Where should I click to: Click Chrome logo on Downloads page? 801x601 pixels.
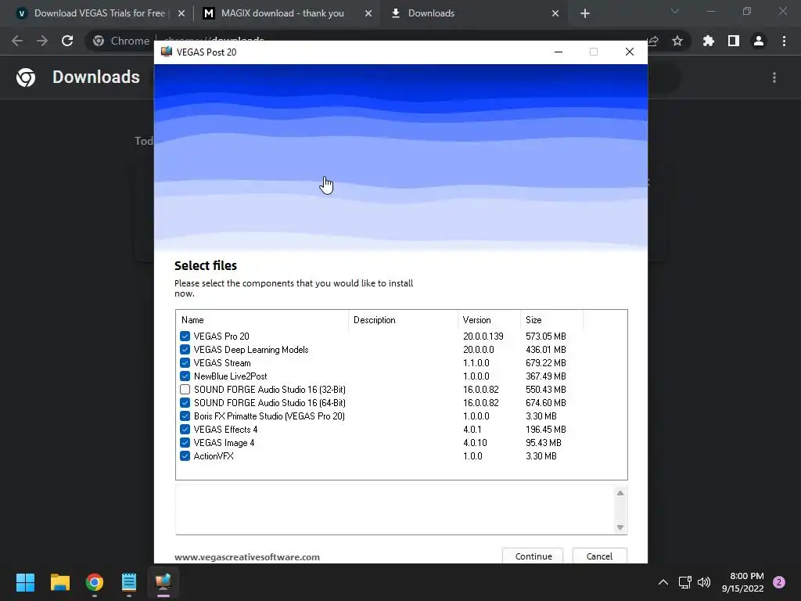pyautogui.click(x=26, y=77)
